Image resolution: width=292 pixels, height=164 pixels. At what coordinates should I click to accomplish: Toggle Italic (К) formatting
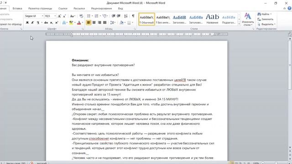point(32,22)
